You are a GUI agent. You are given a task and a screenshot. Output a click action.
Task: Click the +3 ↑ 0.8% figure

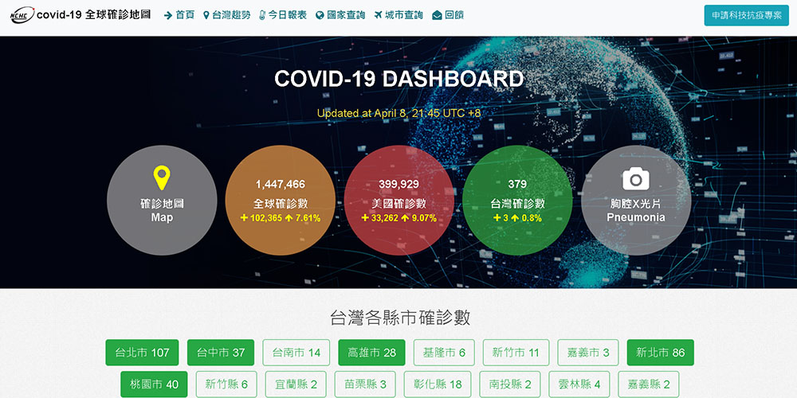(x=517, y=218)
